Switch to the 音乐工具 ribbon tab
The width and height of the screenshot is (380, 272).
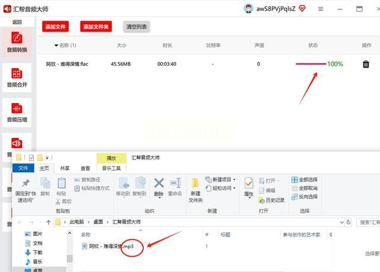pyautogui.click(x=111, y=168)
